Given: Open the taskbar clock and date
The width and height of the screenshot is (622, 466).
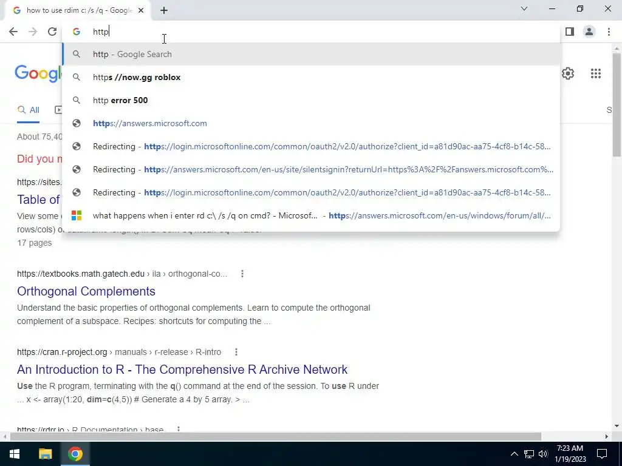Looking at the screenshot, I should 570,454.
